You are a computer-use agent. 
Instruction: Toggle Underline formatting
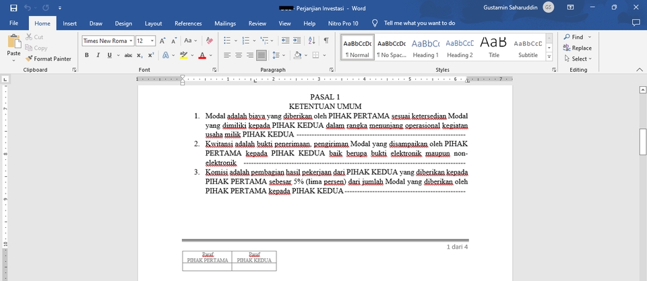click(109, 55)
